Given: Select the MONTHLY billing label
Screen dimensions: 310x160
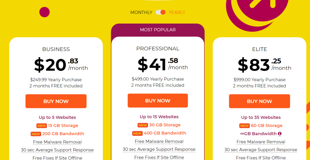Looking at the screenshot, I should click(x=141, y=12).
